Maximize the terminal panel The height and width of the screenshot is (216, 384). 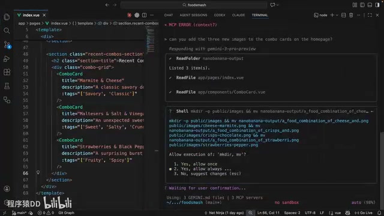coord(370,15)
